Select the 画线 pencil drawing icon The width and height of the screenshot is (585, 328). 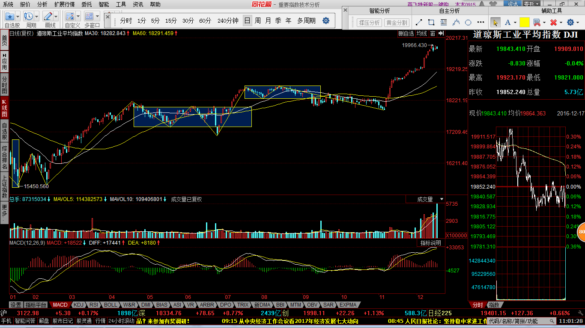tap(48, 16)
